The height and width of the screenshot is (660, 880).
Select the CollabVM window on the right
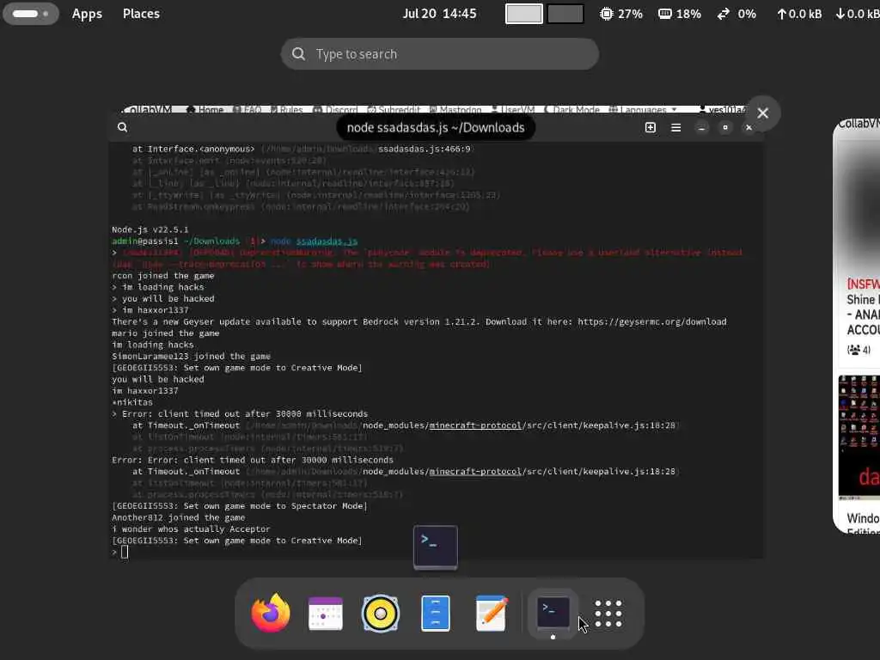click(x=857, y=326)
